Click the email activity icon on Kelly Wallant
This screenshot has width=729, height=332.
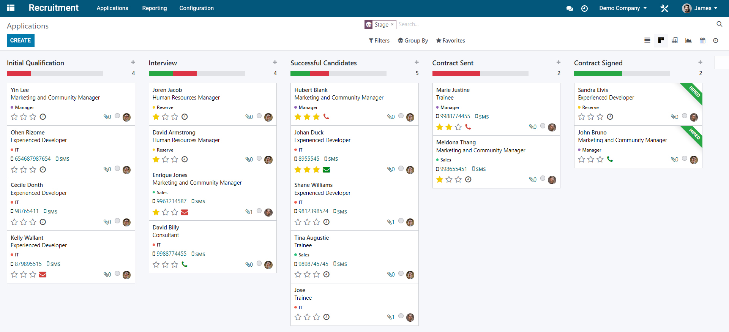coord(43,274)
